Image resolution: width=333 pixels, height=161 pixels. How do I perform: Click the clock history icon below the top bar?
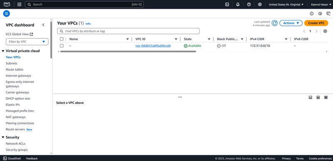(320, 14)
